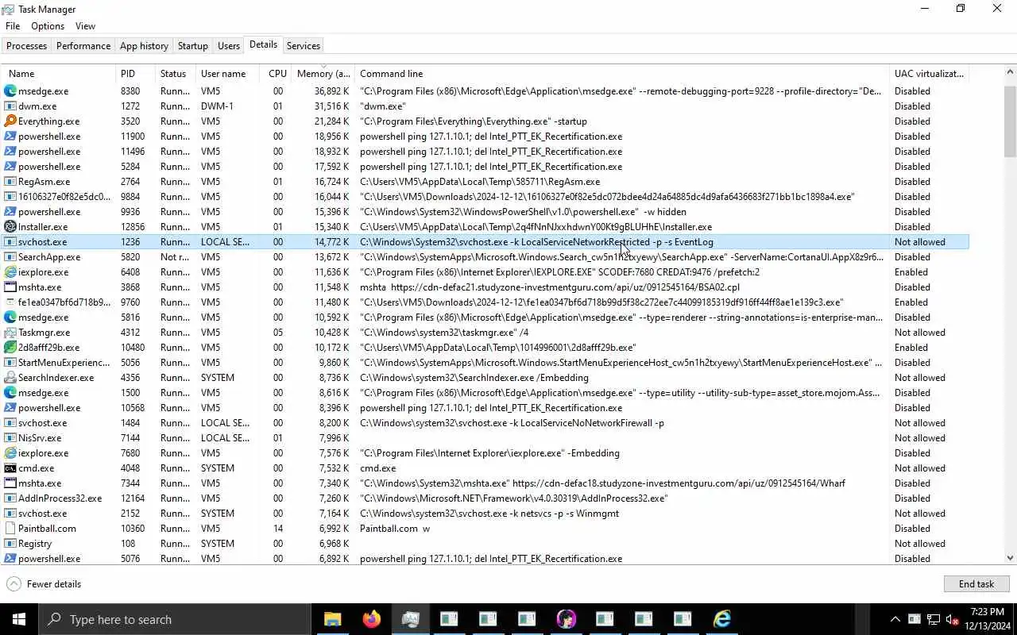This screenshot has height=635, width=1017.
Task: Click the muted volume tray icon
Action: (x=951, y=619)
